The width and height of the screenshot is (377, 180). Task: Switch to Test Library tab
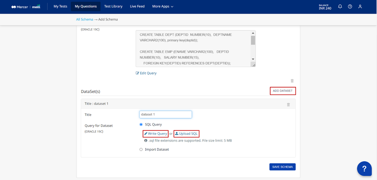(x=113, y=7)
